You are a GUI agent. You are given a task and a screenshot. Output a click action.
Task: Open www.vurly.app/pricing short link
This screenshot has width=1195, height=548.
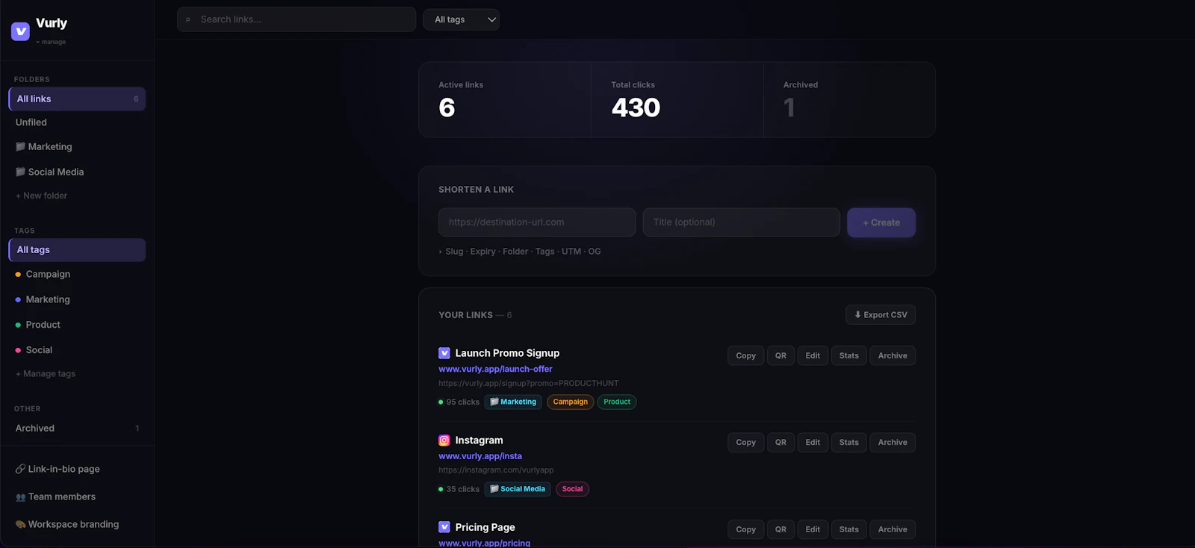pyautogui.click(x=484, y=543)
